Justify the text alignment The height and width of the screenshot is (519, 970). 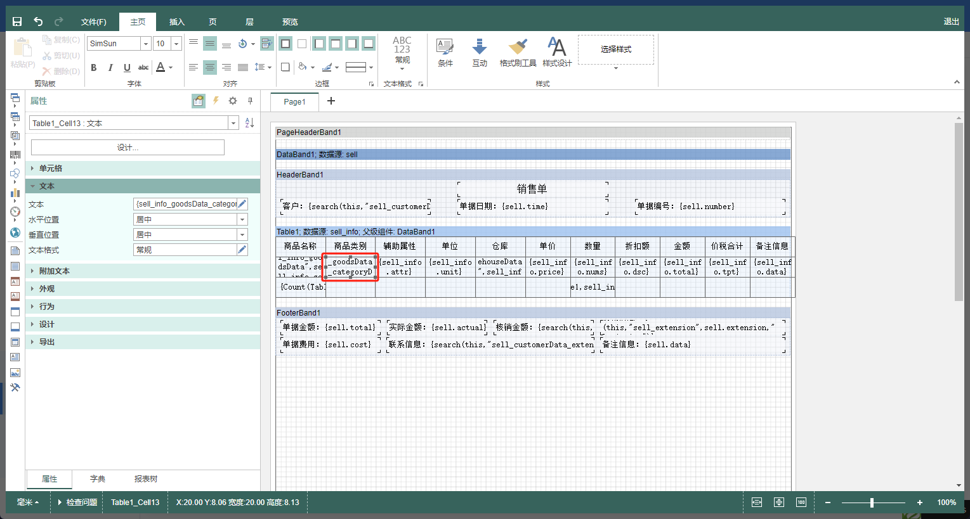pyautogui.click(x=243, y=67)
